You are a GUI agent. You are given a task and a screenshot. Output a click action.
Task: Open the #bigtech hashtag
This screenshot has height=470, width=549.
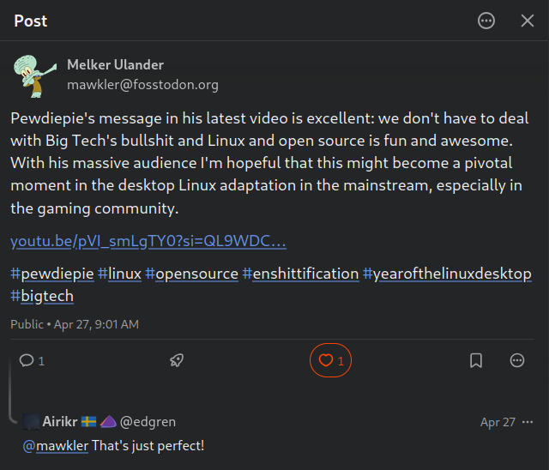[42, 296]
